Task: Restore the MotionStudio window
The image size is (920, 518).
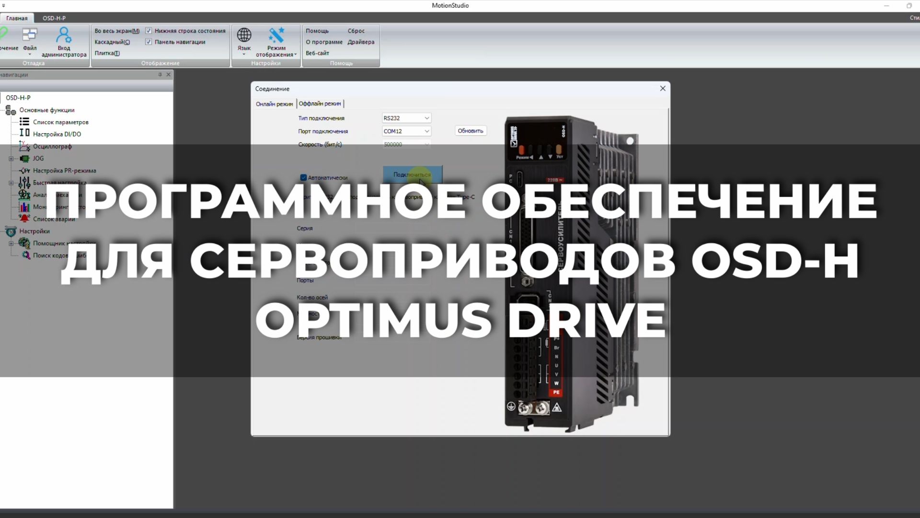Action: coord(909,6)
